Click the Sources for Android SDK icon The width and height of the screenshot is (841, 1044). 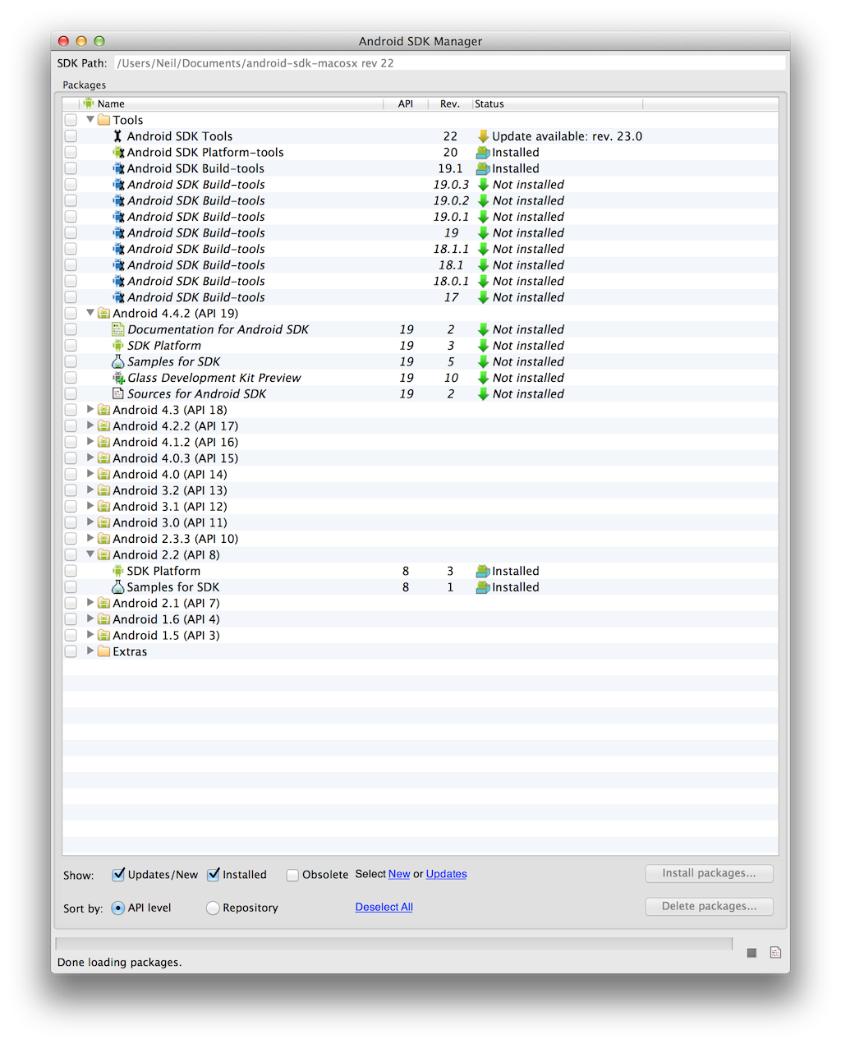pyautogui.click(x=118, y=394)
